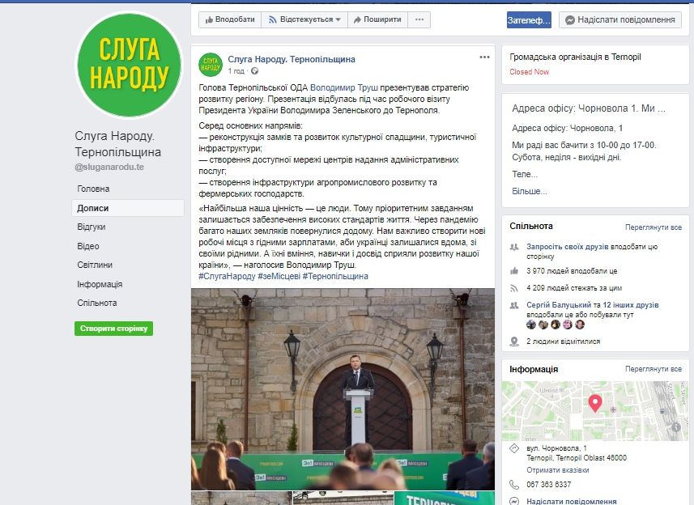Click the location pin icon beside 2 людини відмітилися

[514, 342]
